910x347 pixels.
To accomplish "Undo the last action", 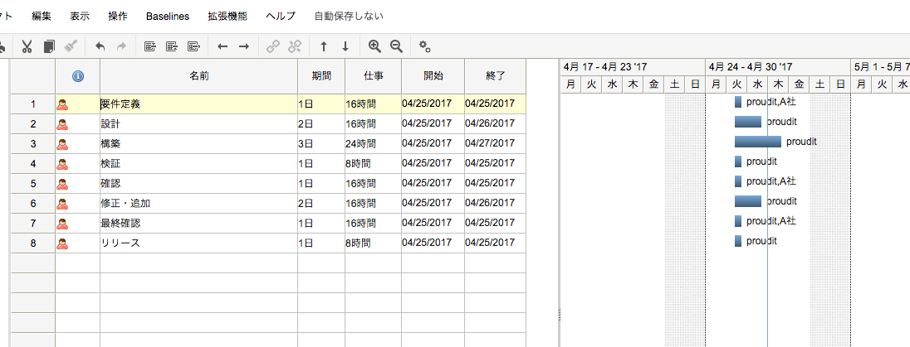I will [x=100, y=46].
